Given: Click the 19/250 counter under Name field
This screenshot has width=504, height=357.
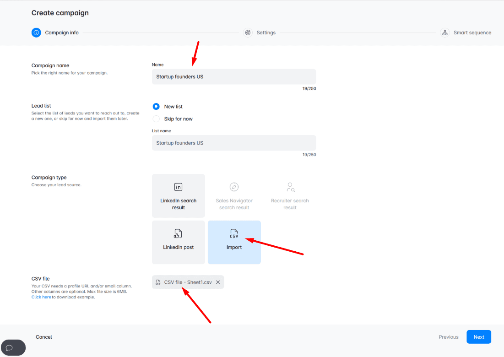Looking at the screenshot, I should tap(309, 88).
